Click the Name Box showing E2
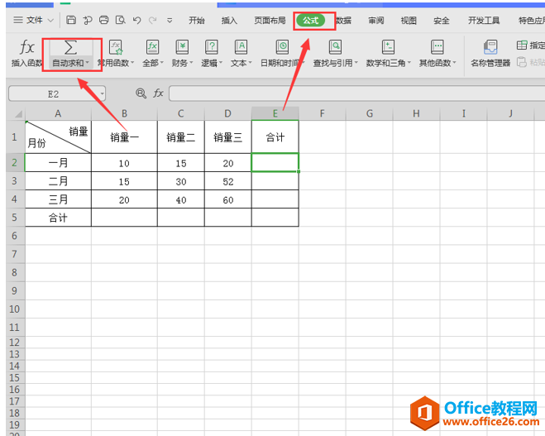The height and width of the screenshot is (436, 545). [x=54, y=93]
